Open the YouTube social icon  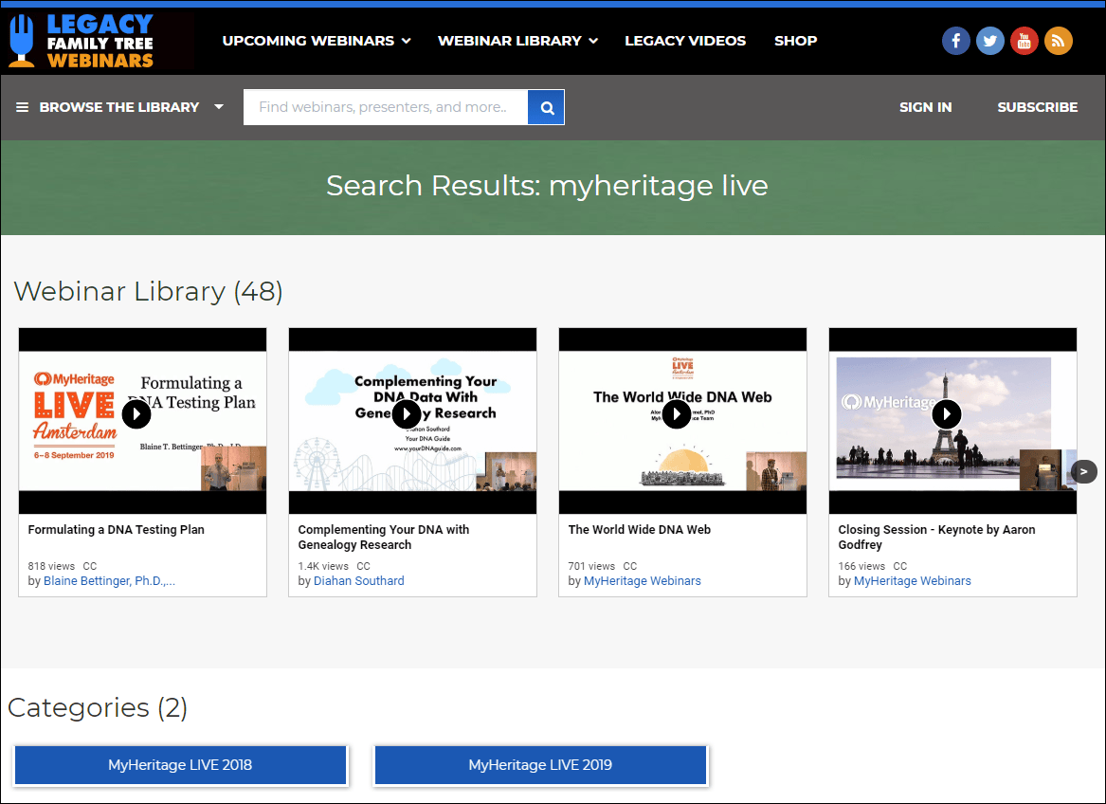click(1024, 41)
